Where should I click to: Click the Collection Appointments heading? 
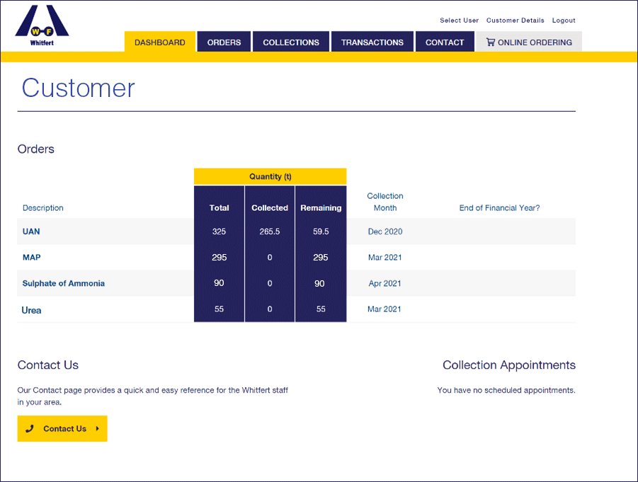tap(509, 365)
